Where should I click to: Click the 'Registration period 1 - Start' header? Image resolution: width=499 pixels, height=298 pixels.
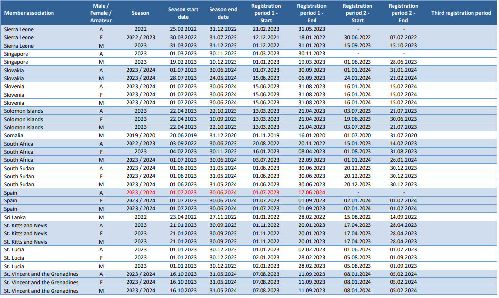266,13
